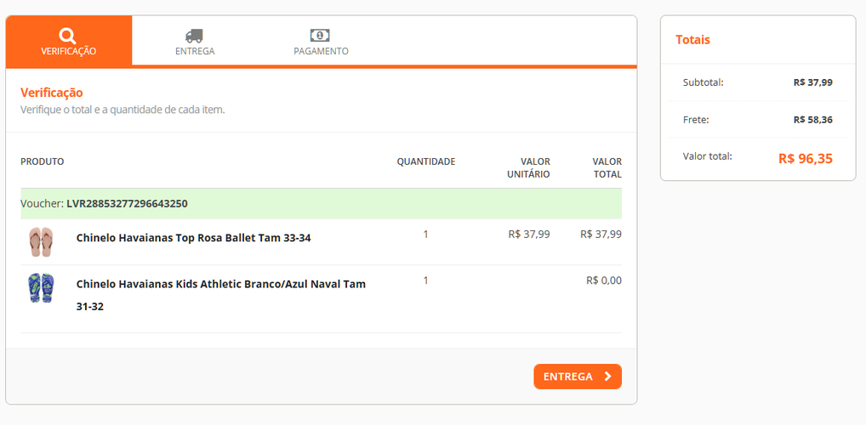Open Chinelo Havaianas Kids Athletic product name

221,295
